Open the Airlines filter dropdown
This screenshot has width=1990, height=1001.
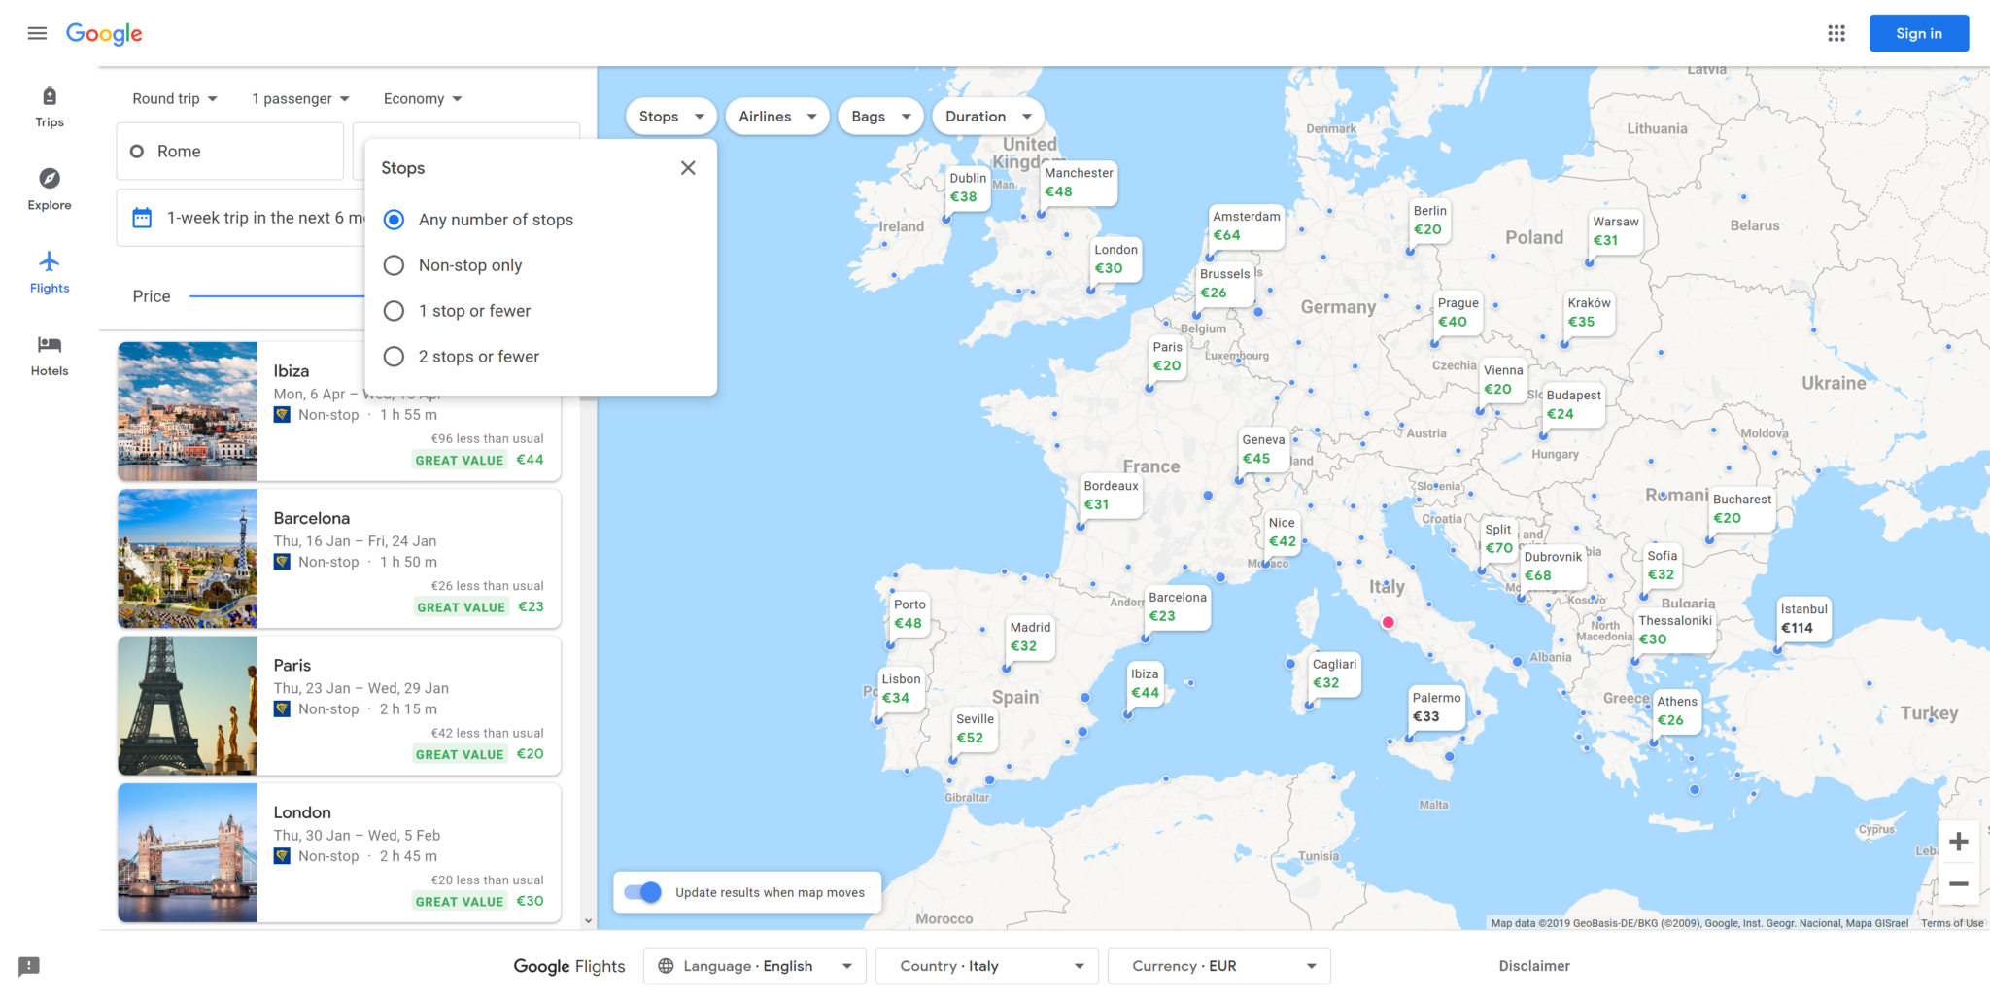tap(777, 117)
